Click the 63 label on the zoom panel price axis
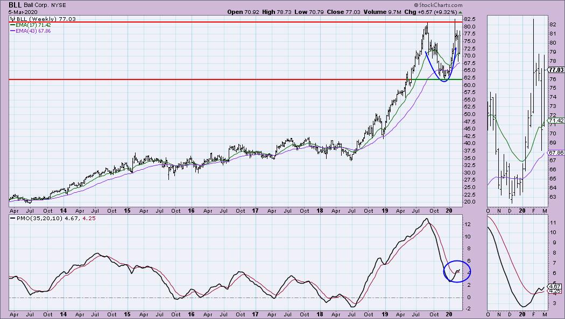Screen dimensions: 565x319 [x=553, y=197]
